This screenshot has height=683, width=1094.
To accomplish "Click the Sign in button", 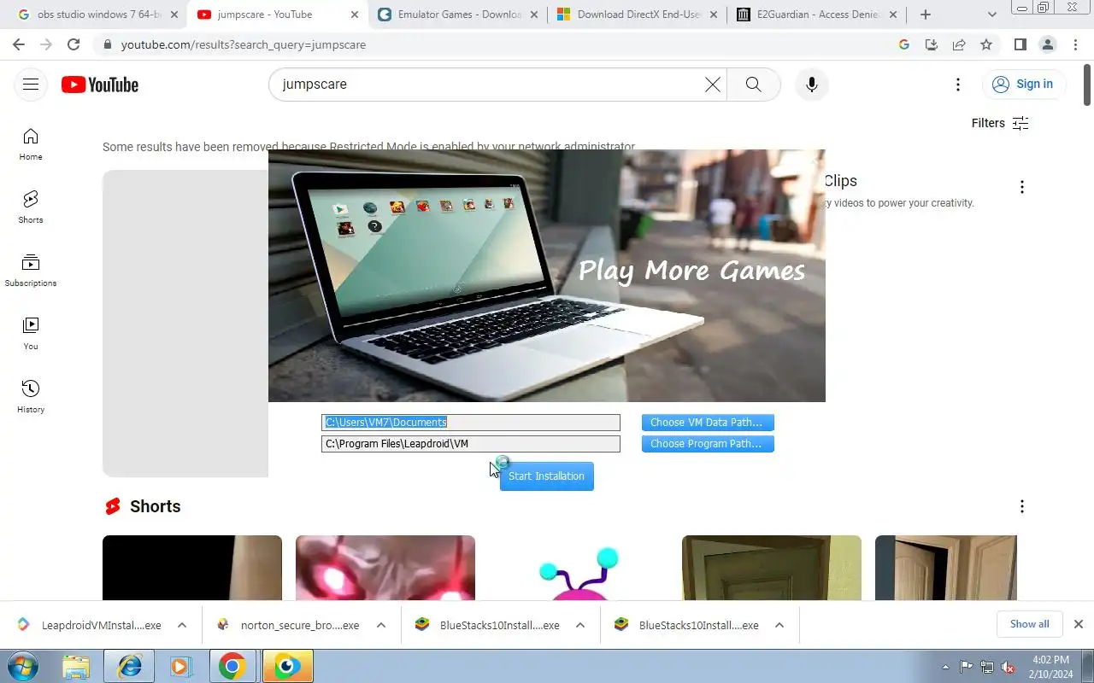I will tap(1024, 84).
